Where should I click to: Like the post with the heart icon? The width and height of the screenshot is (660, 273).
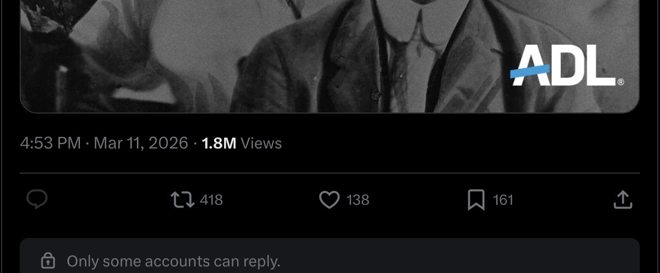tap(329, 200)
